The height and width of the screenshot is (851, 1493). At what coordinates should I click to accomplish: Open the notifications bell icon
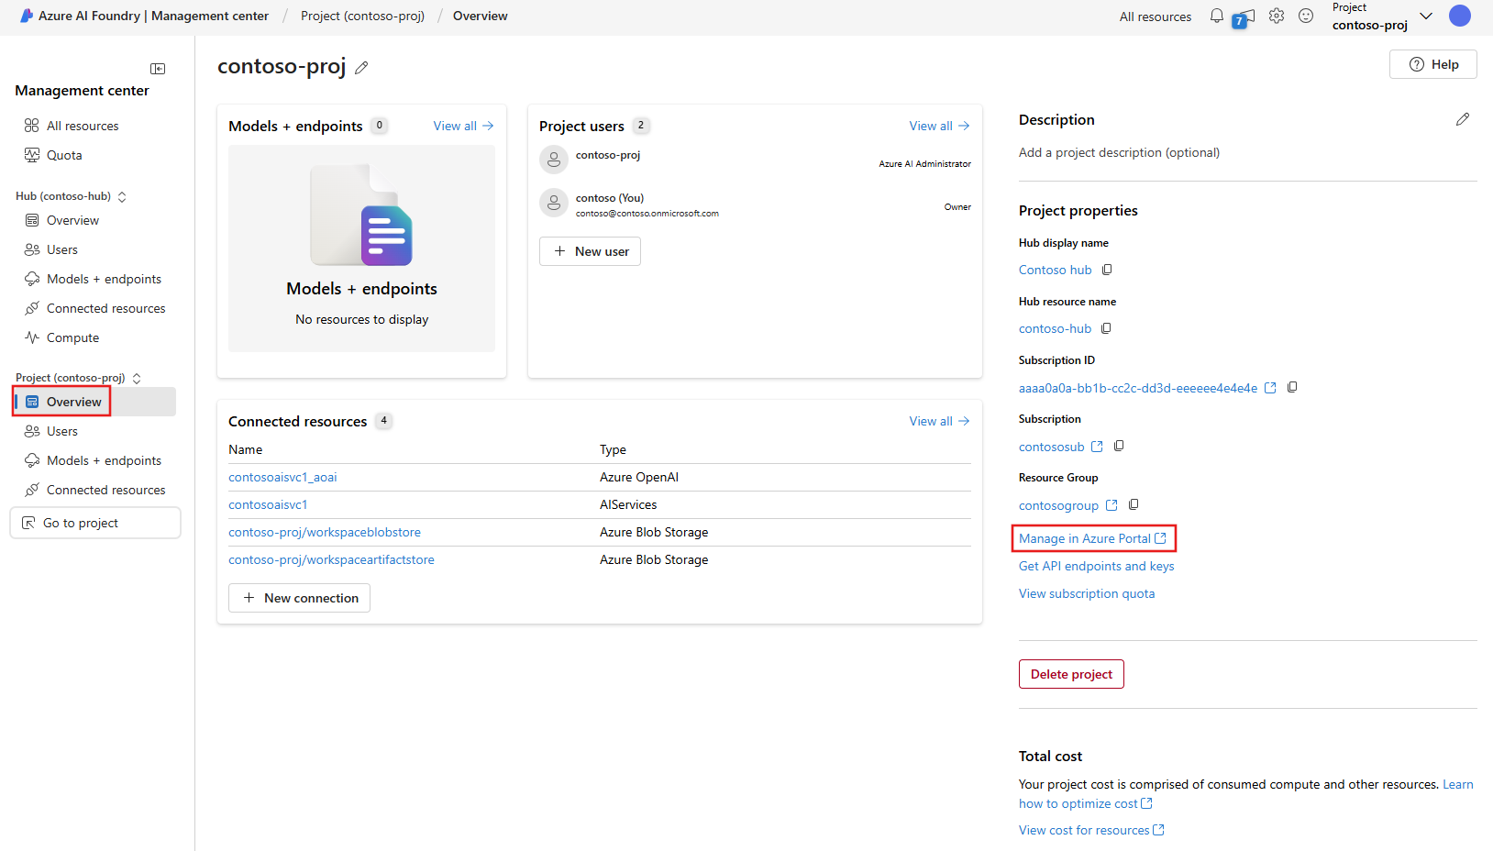1217,16
